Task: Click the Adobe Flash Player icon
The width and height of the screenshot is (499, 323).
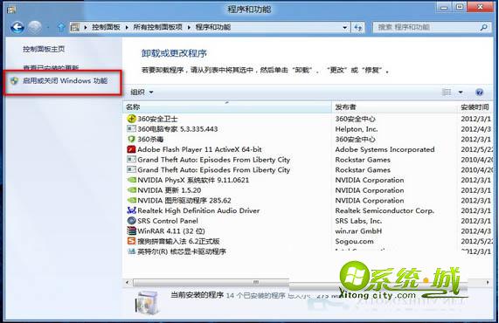Action: [131, 149]
